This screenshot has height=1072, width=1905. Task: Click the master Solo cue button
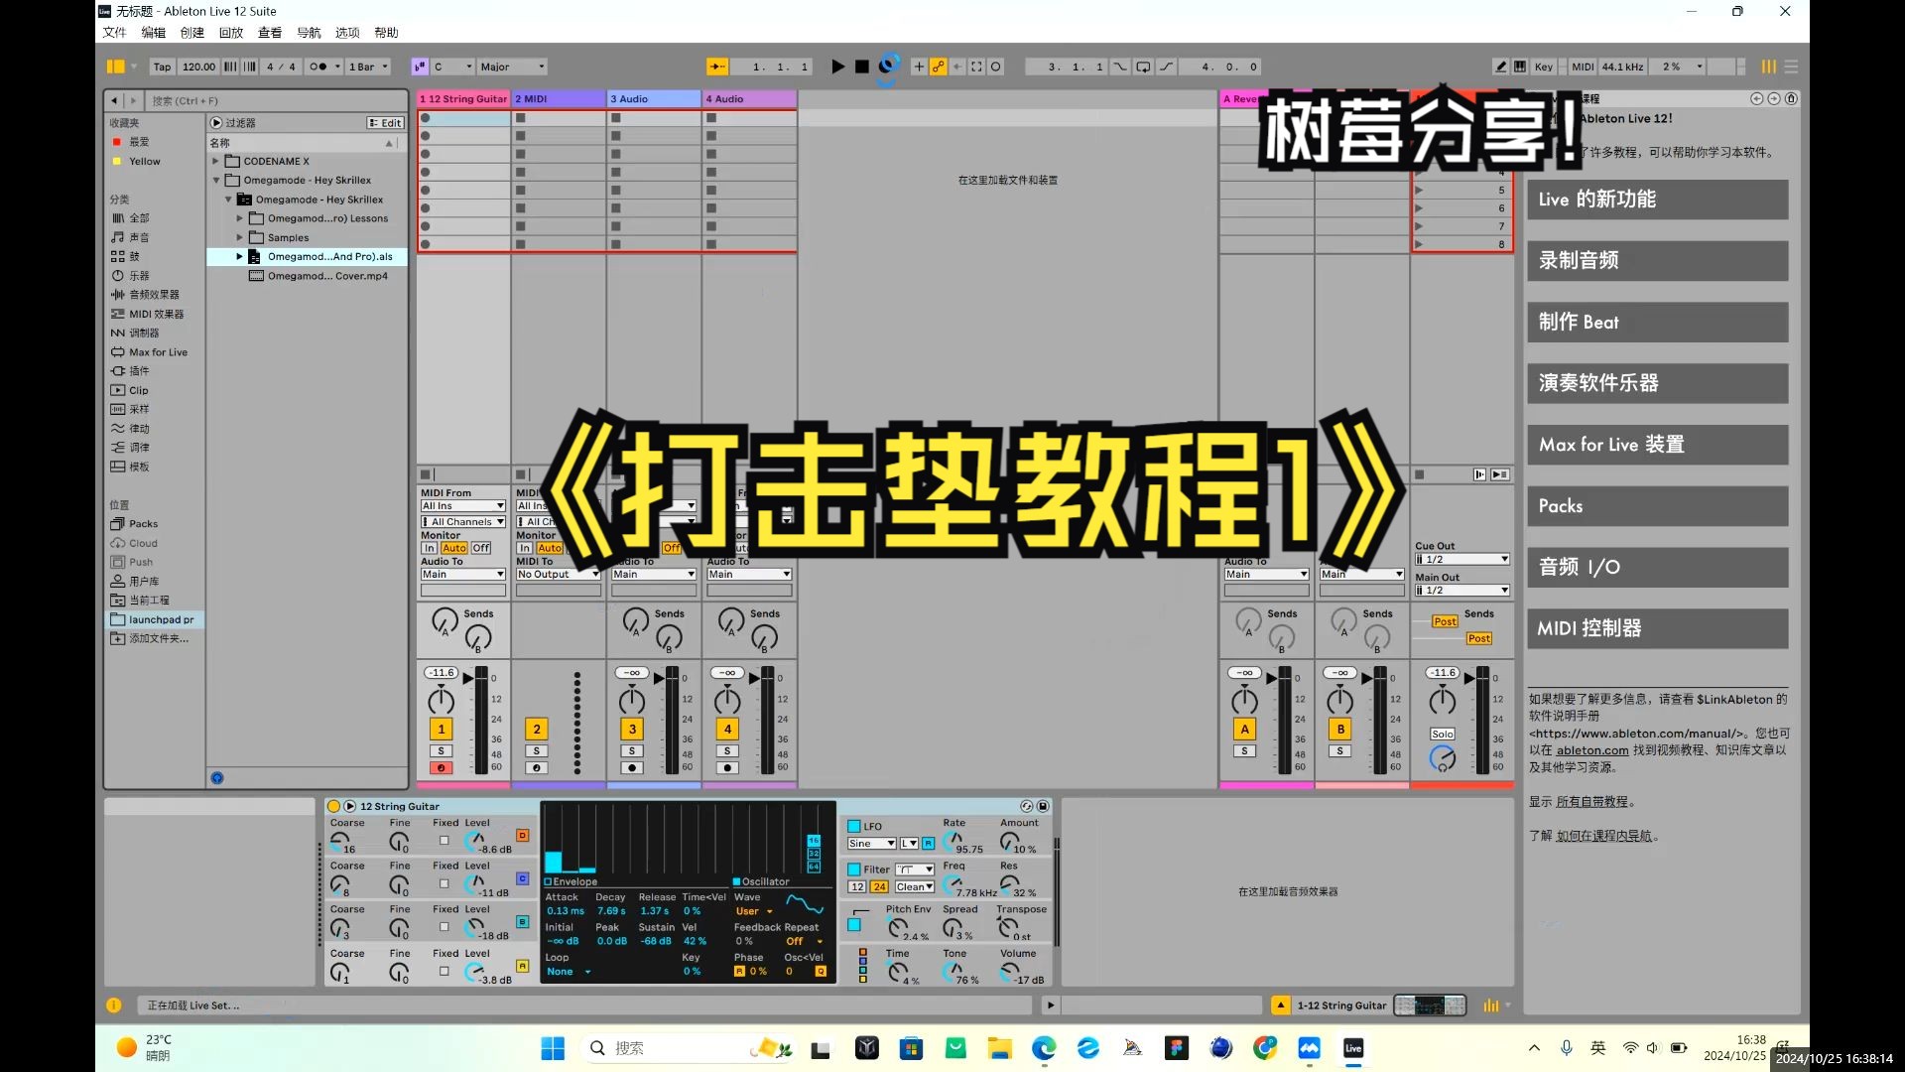[x=1442, y=735]
